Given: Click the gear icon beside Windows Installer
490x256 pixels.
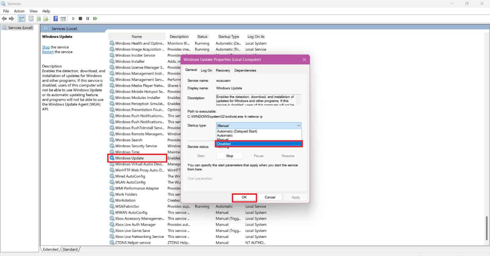Looking at the screenshot, I should 112,61.
